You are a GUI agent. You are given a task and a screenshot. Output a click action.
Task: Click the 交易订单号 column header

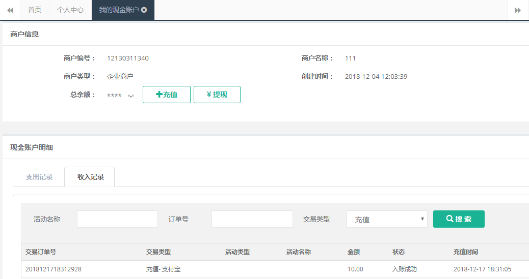point(40,252)
